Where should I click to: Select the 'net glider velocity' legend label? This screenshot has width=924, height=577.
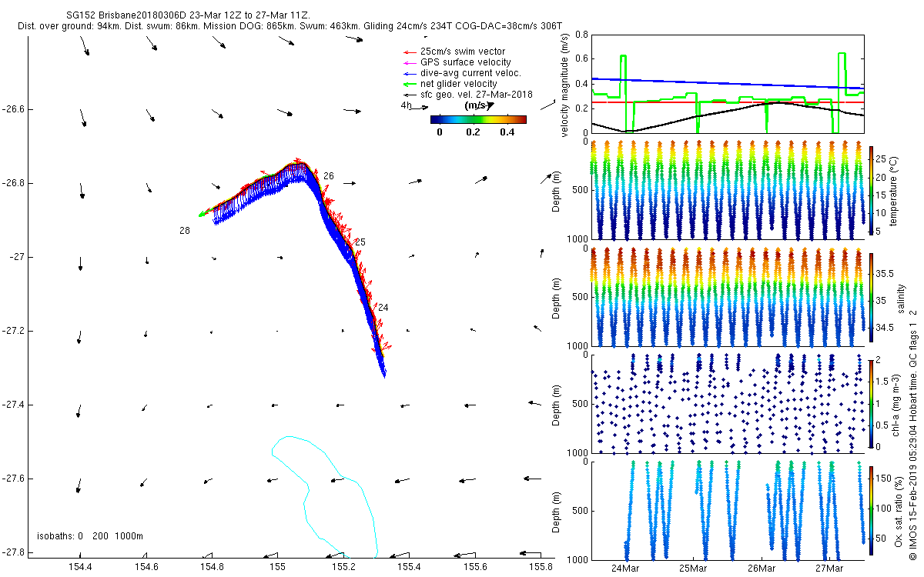click(x=459, y=84)
